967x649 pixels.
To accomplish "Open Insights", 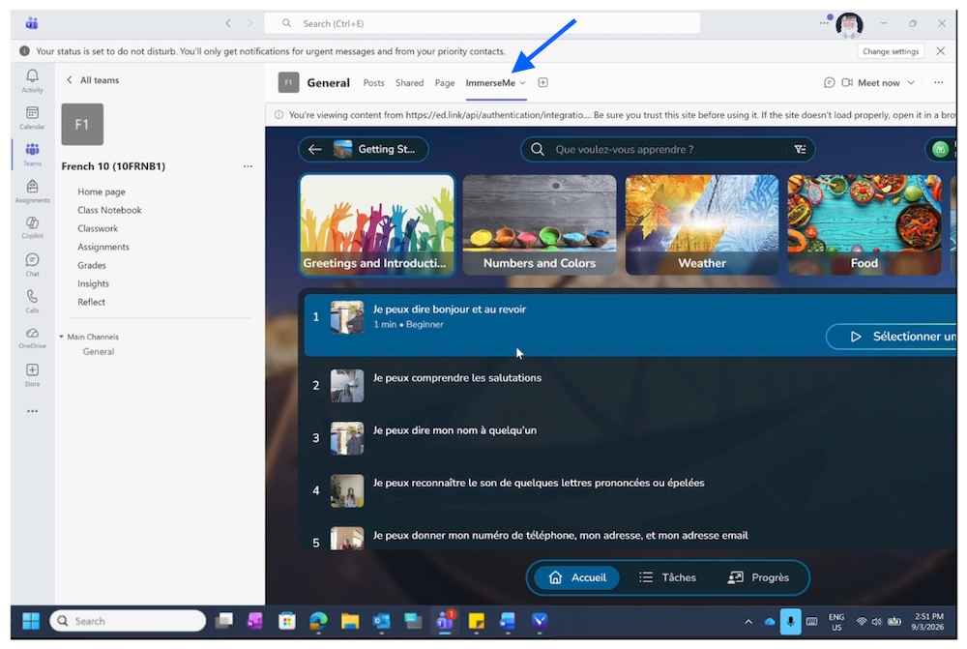I will [x=93, y=283].
